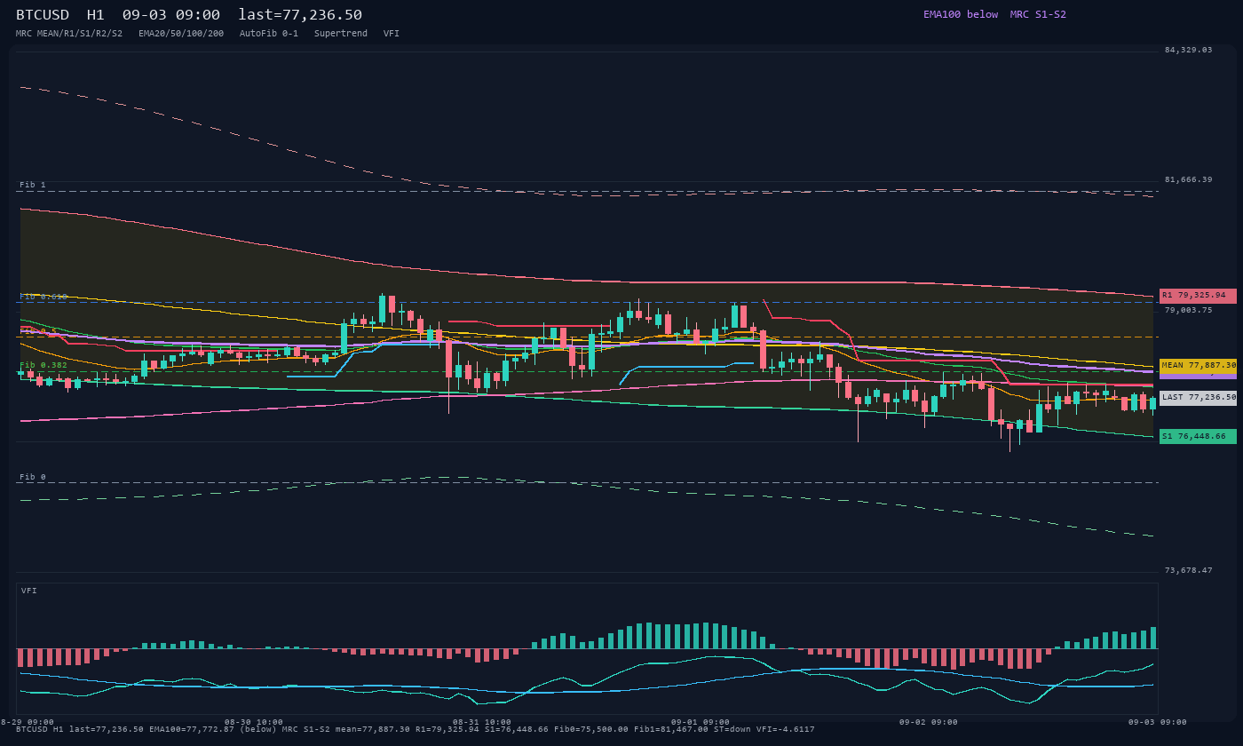Click the 79,003.75 price axis label
The image size is (1243, 746).
click(1188, 310)
